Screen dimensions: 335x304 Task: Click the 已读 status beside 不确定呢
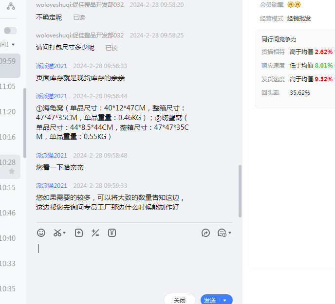point(79,18)
